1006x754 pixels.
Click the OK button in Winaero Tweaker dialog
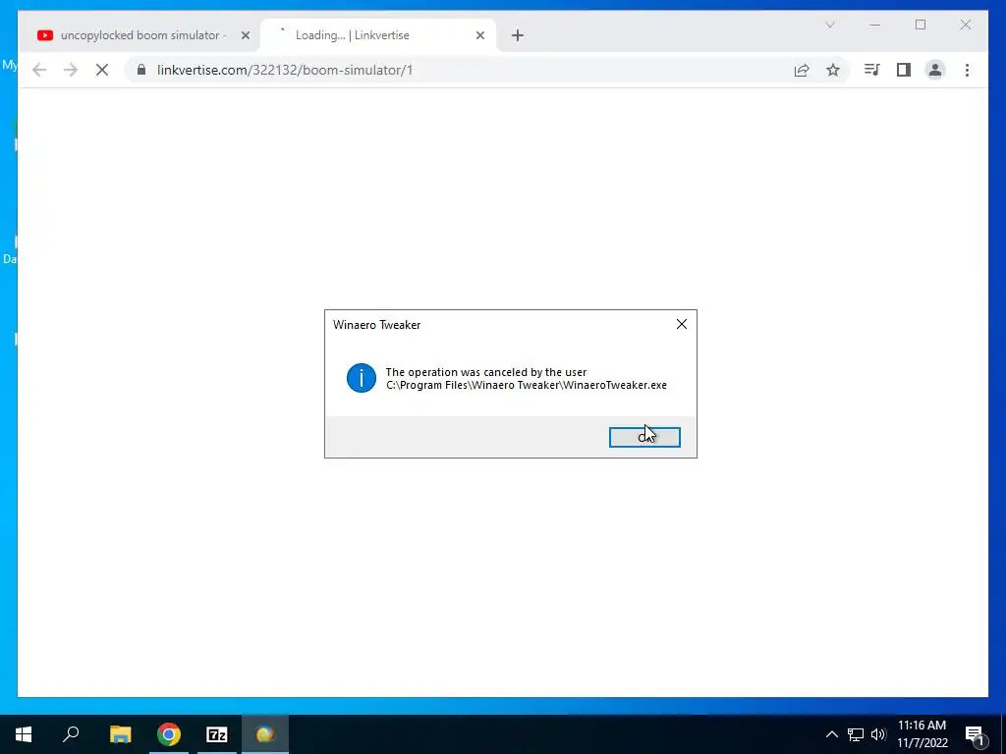644,437
